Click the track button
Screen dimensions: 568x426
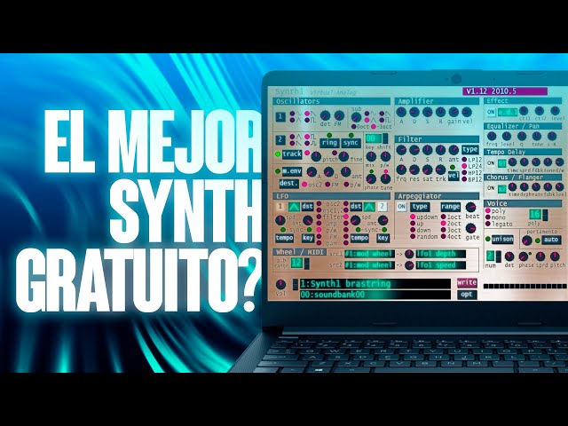click(x=292, y=154)
